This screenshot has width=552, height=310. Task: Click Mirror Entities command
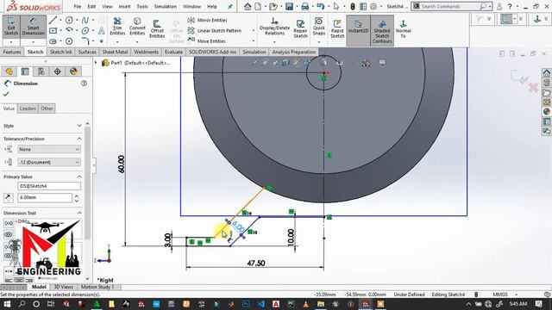click(207, 20)
